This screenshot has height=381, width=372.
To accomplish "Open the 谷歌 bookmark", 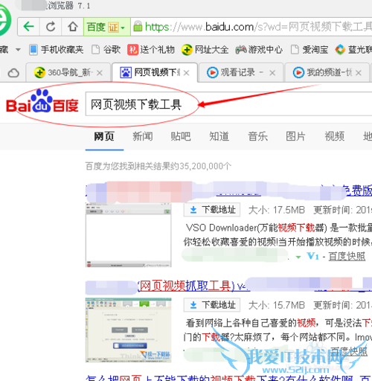I will (106, 50).
